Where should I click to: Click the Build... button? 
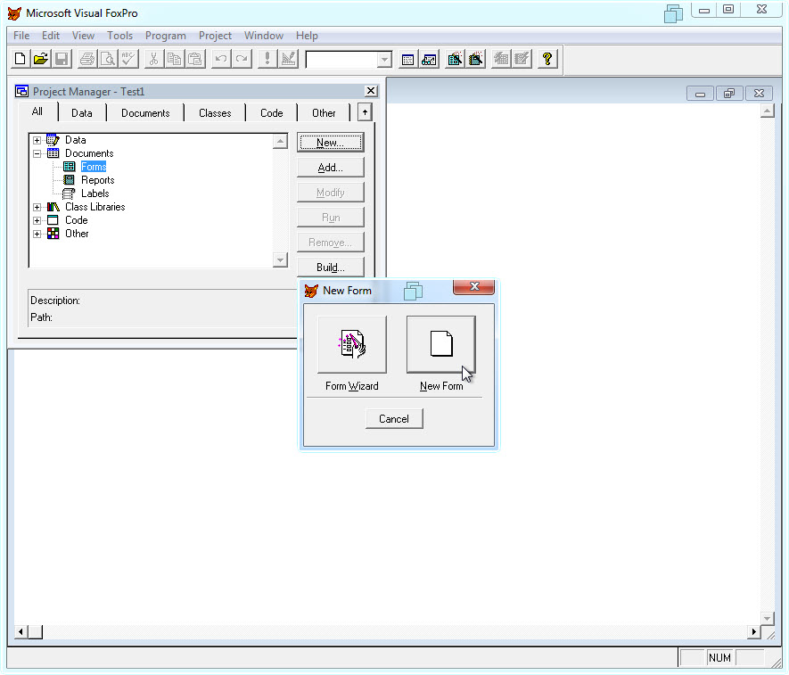[x=331, y=268]
